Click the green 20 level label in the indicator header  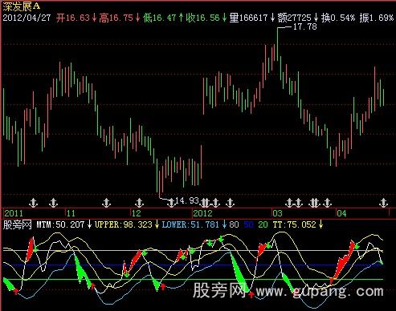point(263,224)
